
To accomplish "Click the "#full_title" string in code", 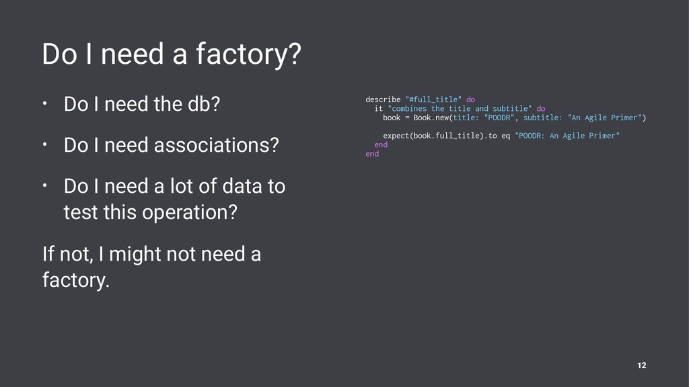I will click(433, 99).
